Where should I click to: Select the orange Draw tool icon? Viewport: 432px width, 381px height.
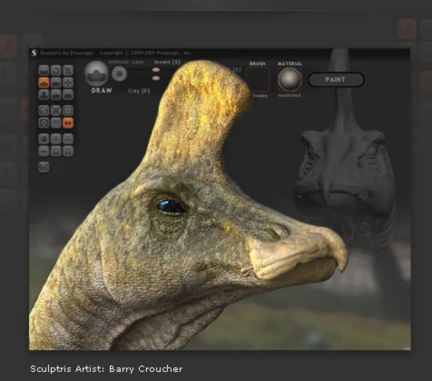click(x=44, y=82)
